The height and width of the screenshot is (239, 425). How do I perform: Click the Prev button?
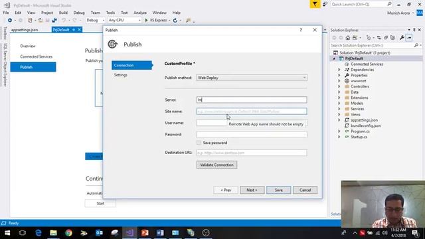click(x=226, y=190)
